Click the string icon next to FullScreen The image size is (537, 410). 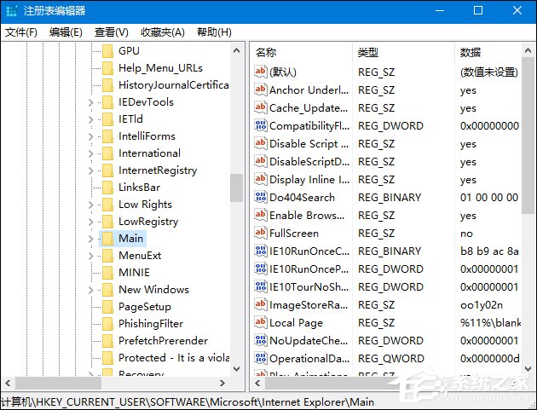pyautogui.click(x=261, y=234)
